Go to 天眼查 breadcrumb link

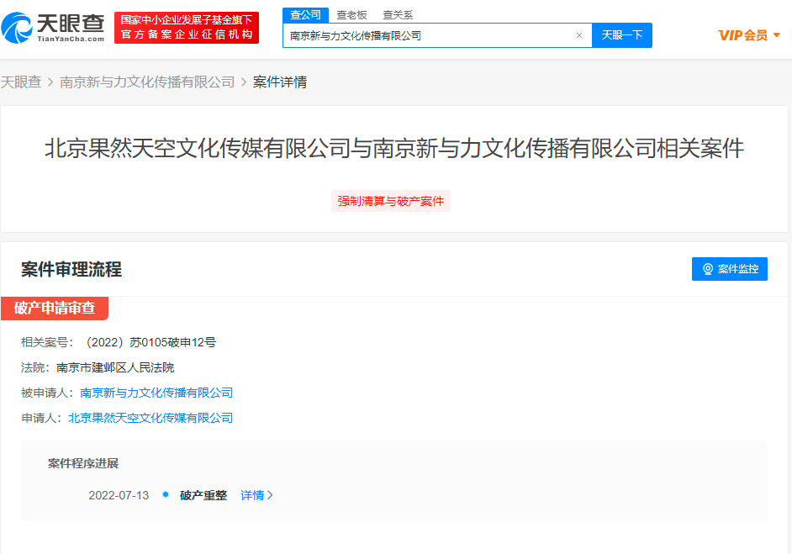(21, 82)
